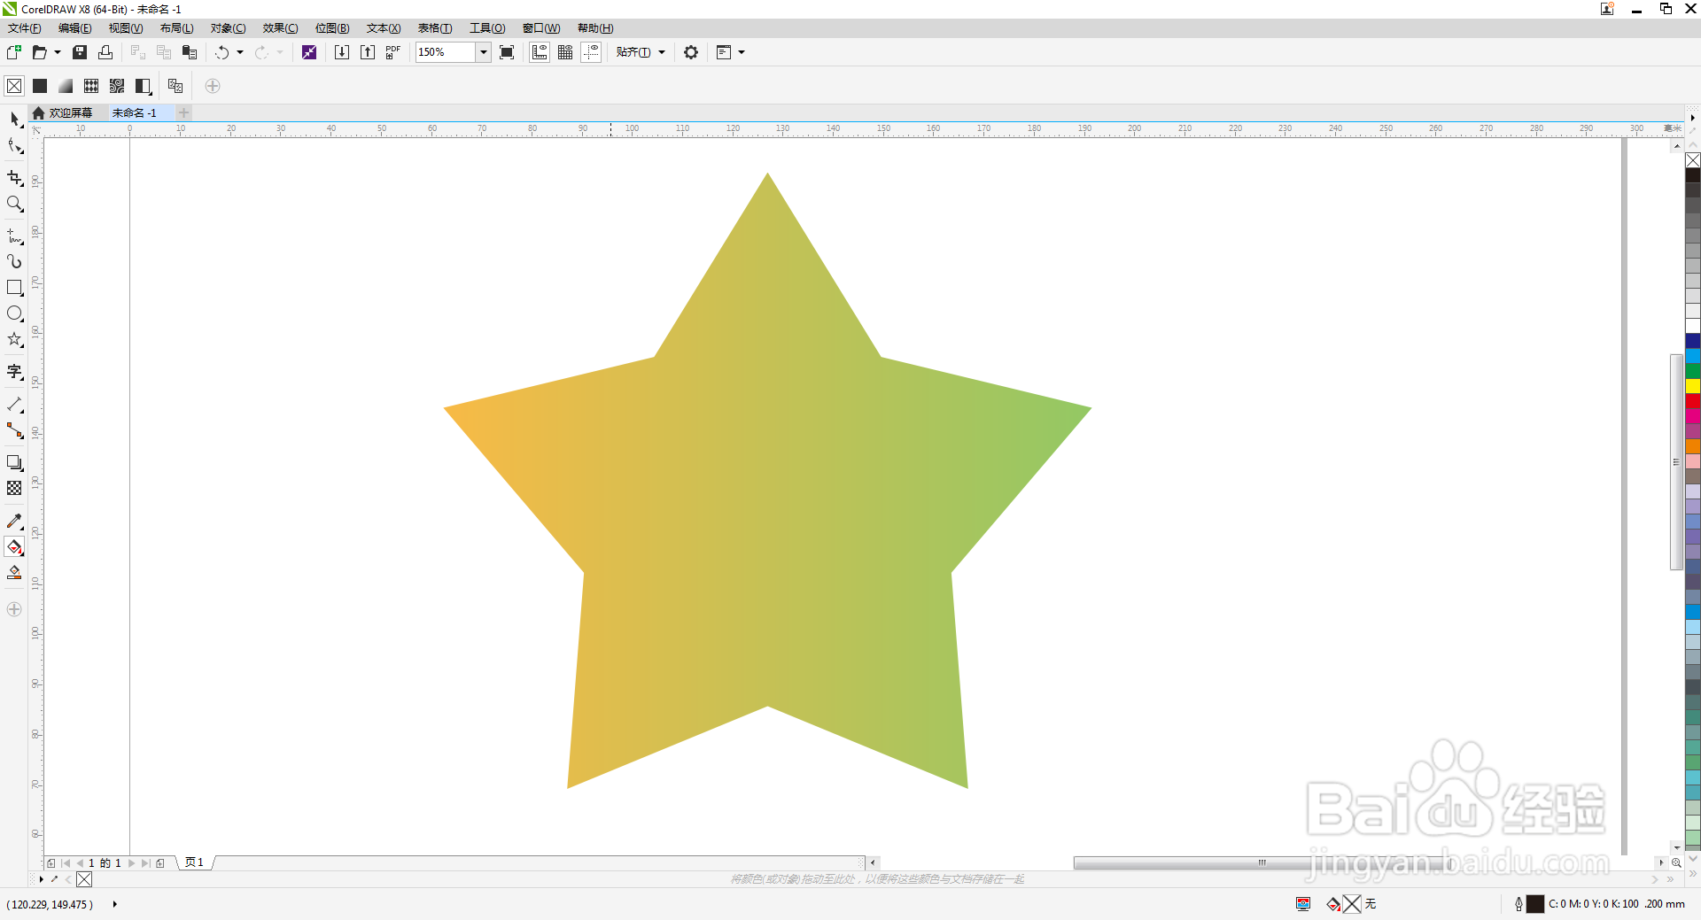Click Search Content icon

click(309, 52)
